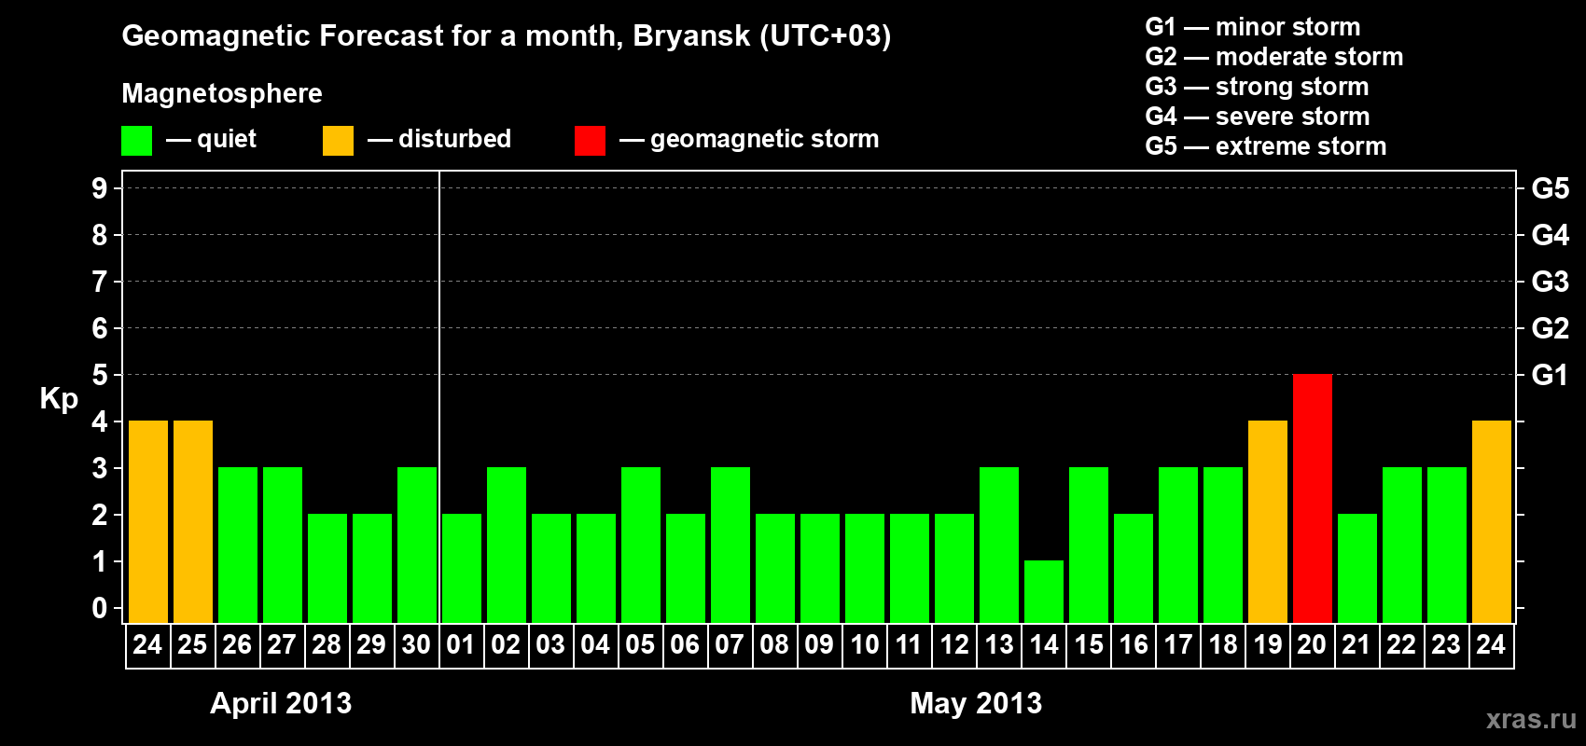Click the orange disturbed legend swatch

tap(338, 141)
